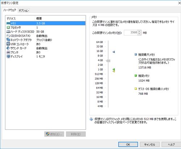Click the ネットワーク アダプタ icon
The image size is (181, 149).
8,40
